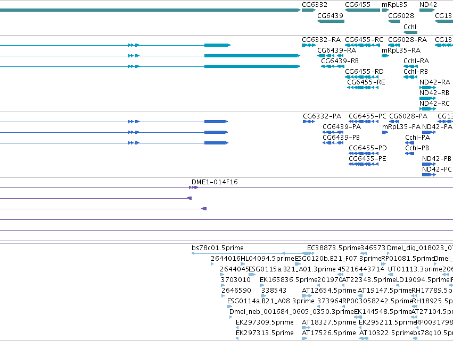Click EST AT22343.5prime
The height and width of the screenshot is (341, 453).
pos(368,280)
